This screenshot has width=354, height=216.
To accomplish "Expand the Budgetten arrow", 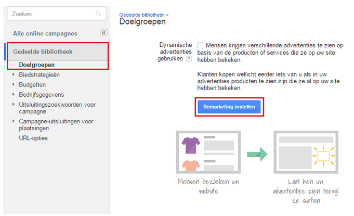I will point(14,84).
